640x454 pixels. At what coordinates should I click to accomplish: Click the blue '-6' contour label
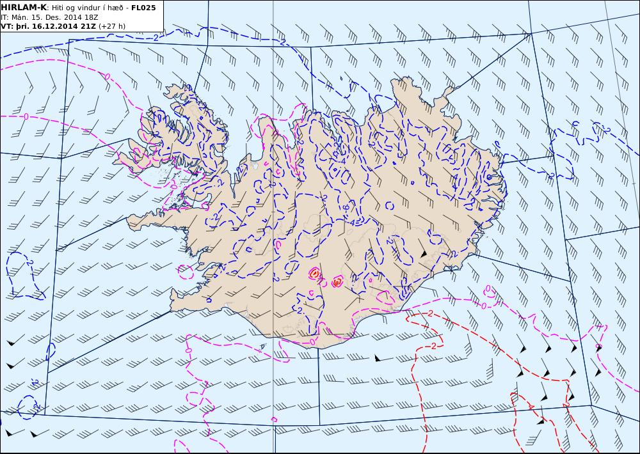[346, 208]
